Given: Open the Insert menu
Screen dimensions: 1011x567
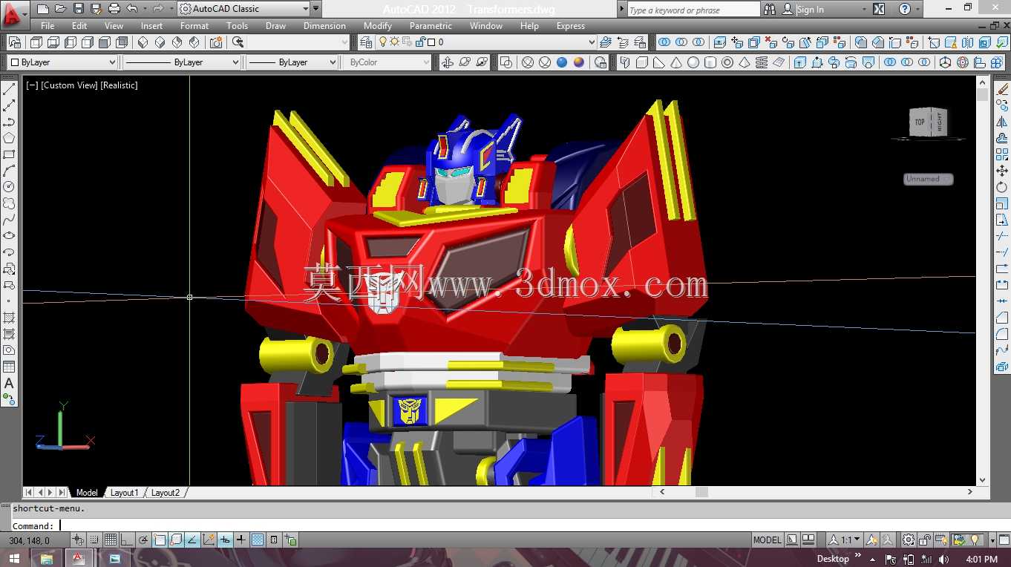Looking at the screenshot, I should pyautogui.click(x=151, y=26).
